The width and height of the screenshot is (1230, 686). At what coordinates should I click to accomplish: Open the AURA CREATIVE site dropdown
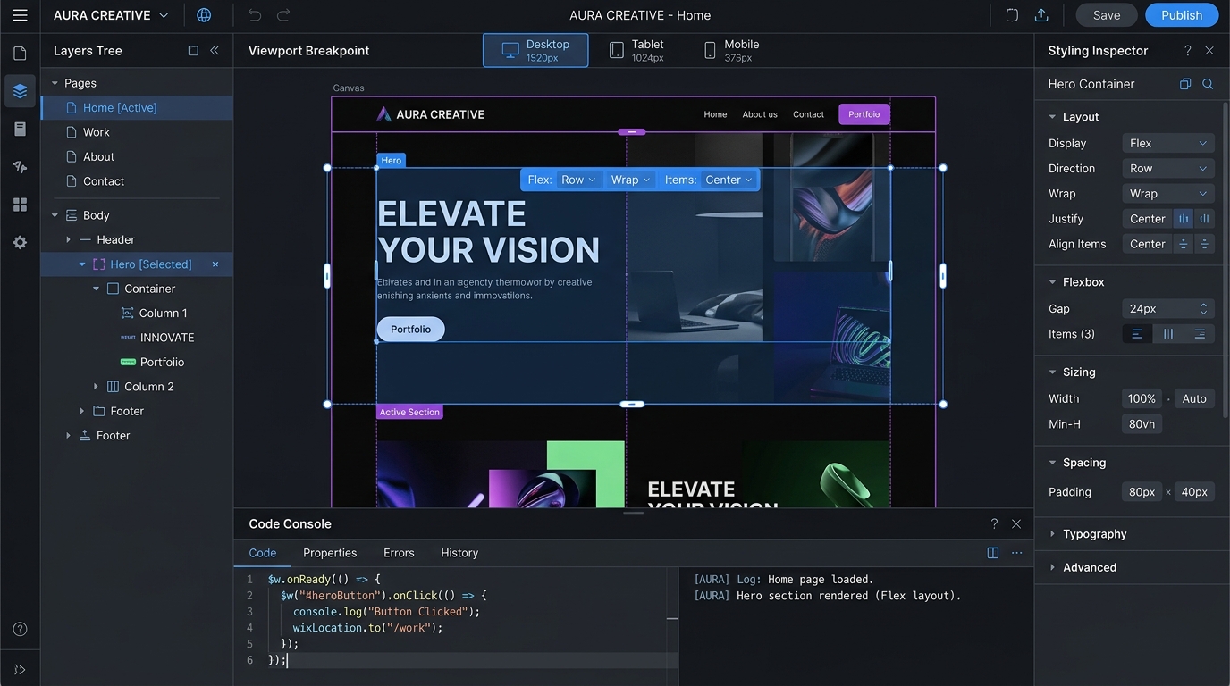pos(111,15)
